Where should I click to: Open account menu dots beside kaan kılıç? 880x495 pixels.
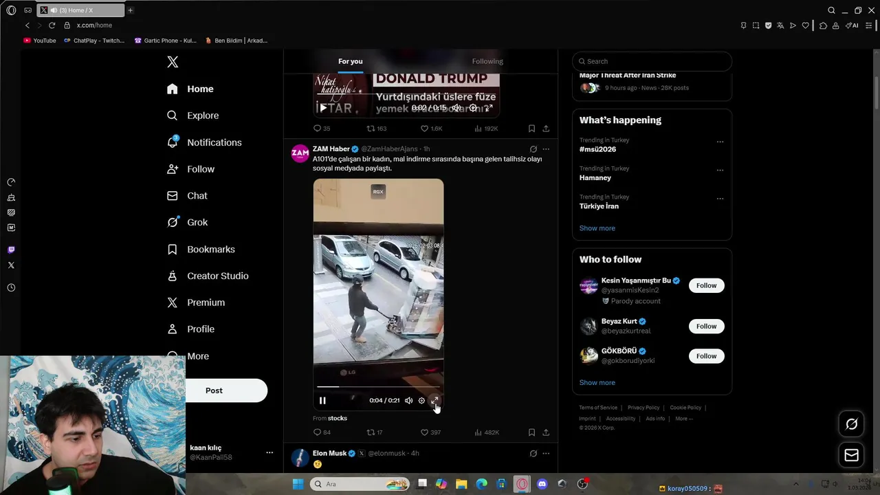pos(269,452)
